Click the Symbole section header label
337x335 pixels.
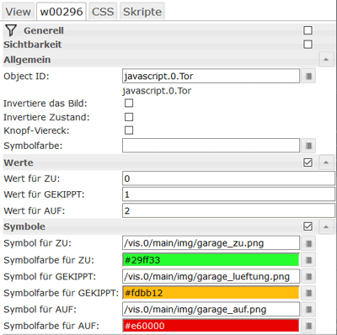pos(24,226)
